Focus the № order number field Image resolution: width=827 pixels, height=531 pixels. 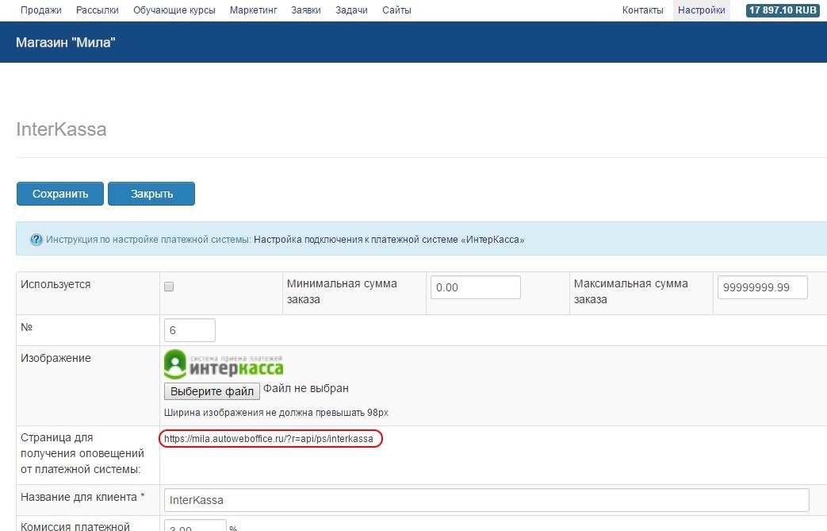(190, 330)
